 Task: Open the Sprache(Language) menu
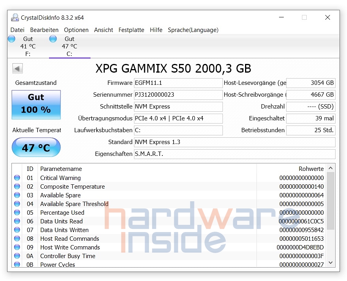pyautogui.click(x=193, y=30)
